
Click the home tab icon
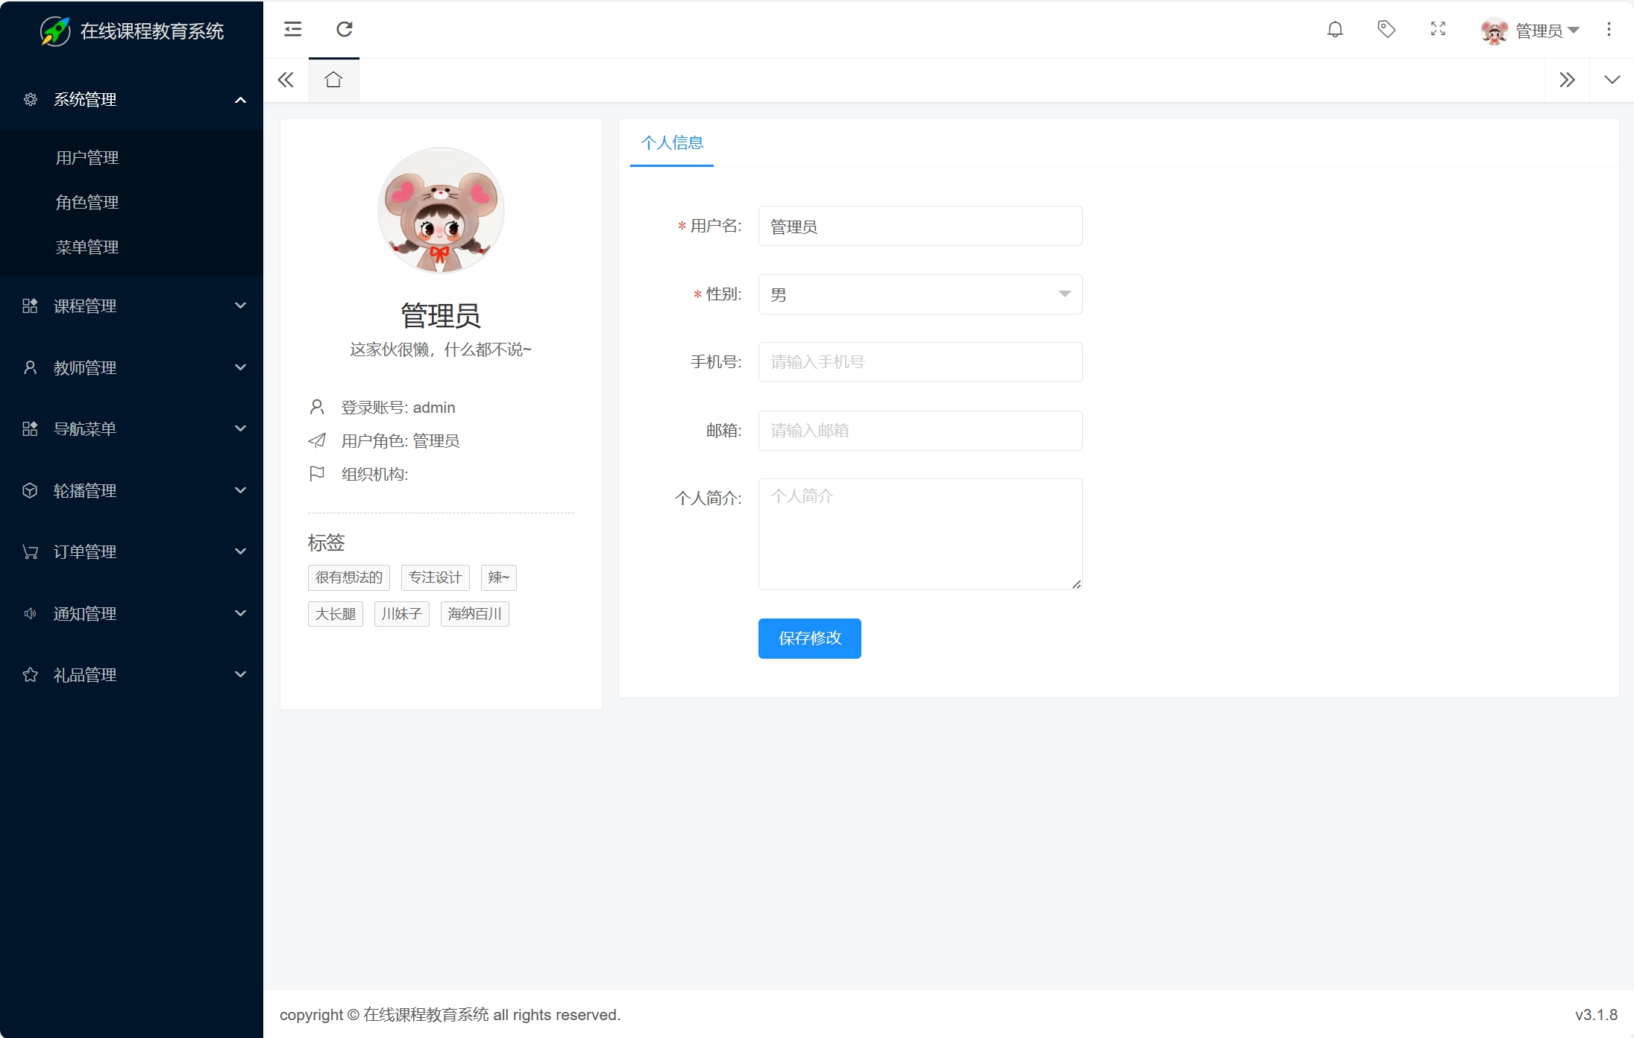(x=333, y=80)
